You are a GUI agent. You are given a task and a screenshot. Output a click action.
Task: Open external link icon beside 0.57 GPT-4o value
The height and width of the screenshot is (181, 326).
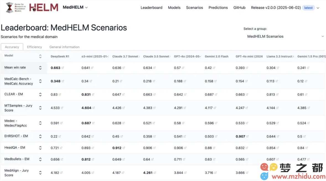tap(183, 68)
